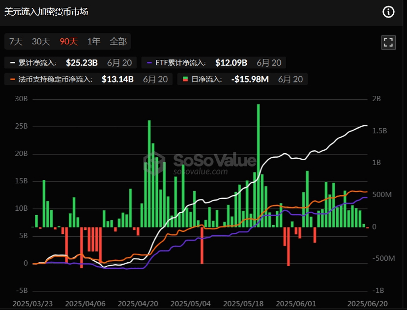Screen dimensions: 407x310
Task: Click the 2025/03/23 x-axis label
Action: pos(33,304)
